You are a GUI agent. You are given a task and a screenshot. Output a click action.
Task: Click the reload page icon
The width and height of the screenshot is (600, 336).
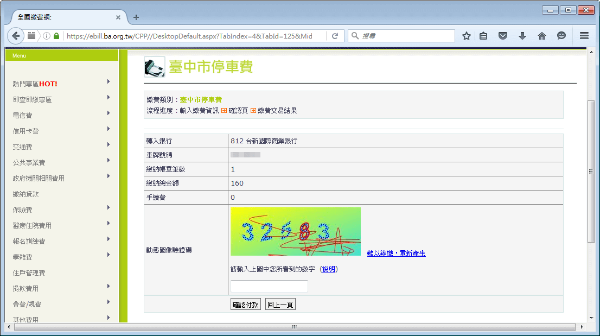[335, 36]
